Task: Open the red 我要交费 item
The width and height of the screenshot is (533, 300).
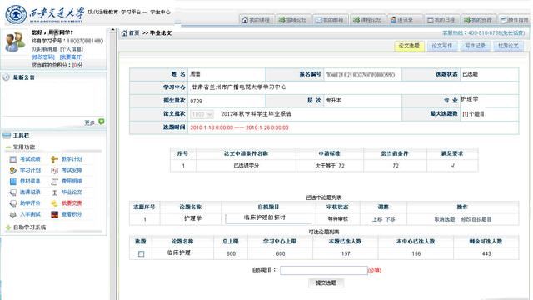Action: [72, 203]
